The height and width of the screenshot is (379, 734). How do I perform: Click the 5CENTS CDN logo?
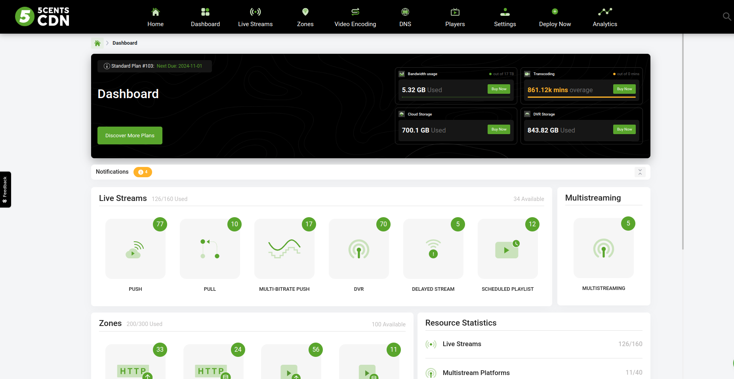42,17
